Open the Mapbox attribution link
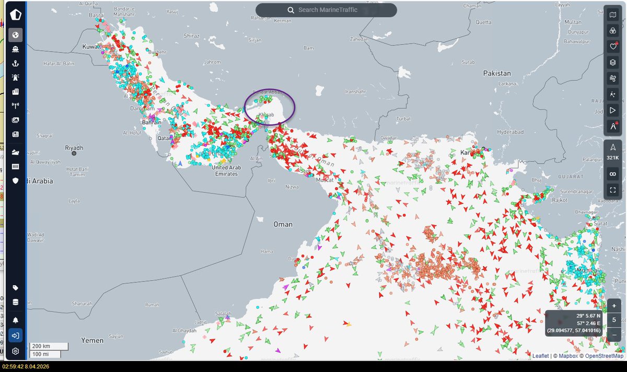The image size is (627, 372). pos(567,356)
